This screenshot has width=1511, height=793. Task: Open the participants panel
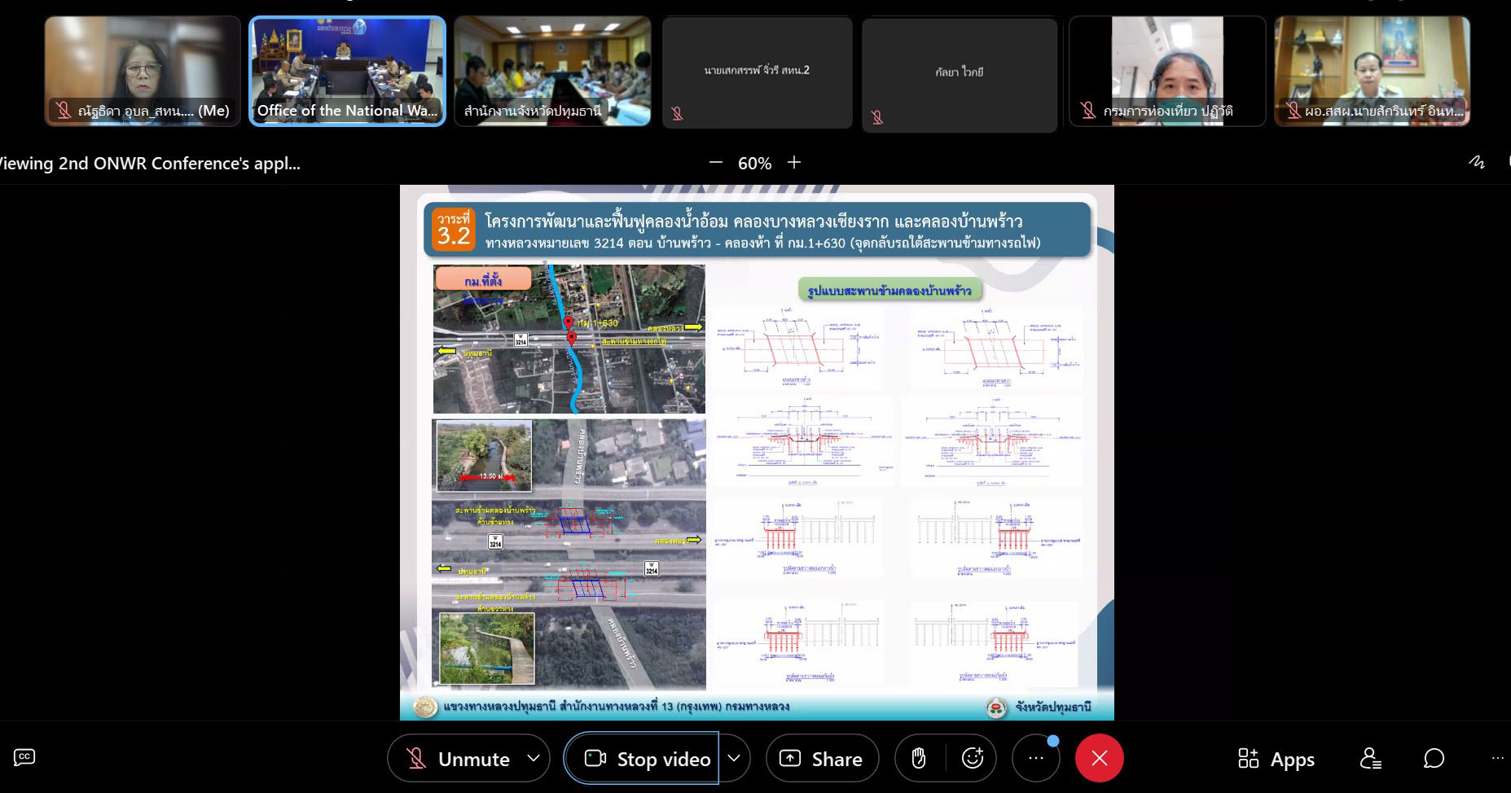point(1371,759)
